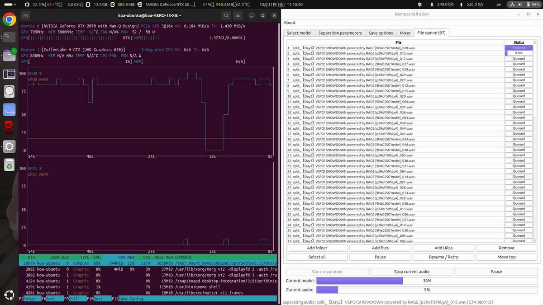
Task: Click the Current model 38% progress bar
Action: pos(427,281)
